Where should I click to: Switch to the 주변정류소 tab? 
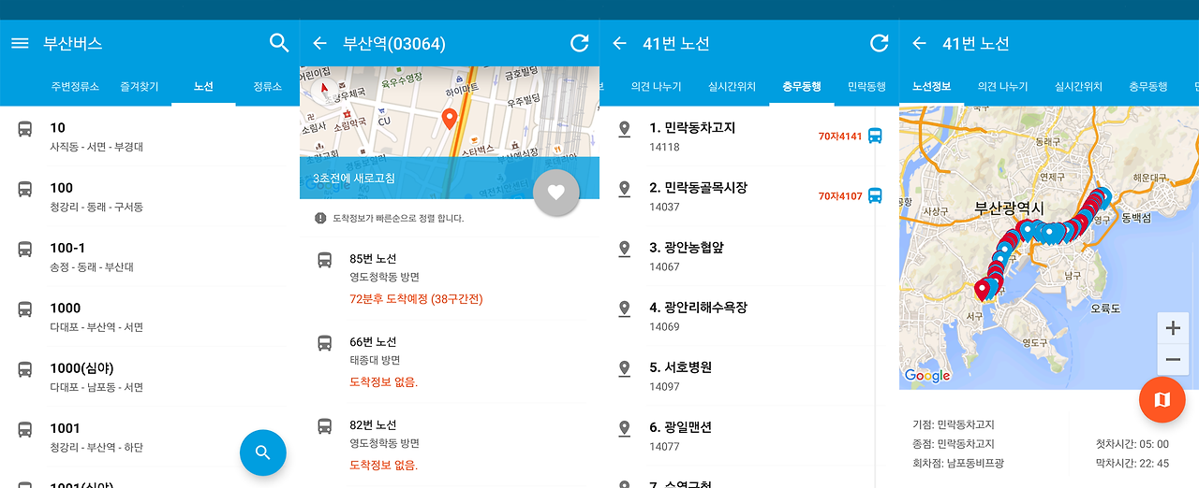pyautogui.click(x=75, y=86)
